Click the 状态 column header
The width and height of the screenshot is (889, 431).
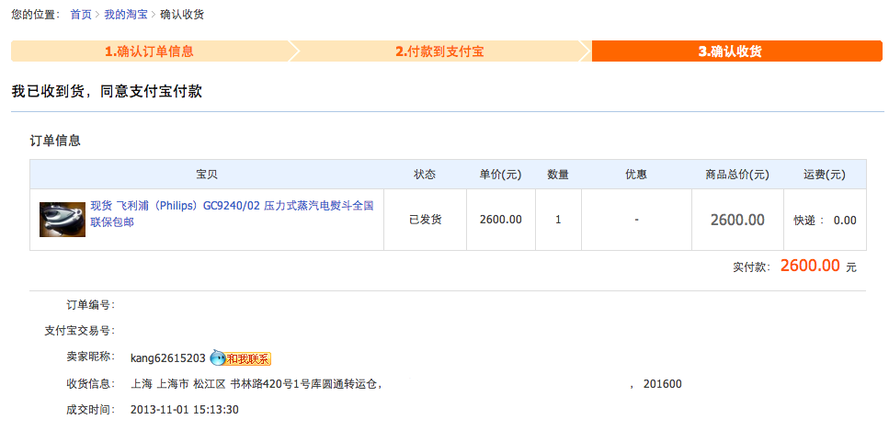426,175
